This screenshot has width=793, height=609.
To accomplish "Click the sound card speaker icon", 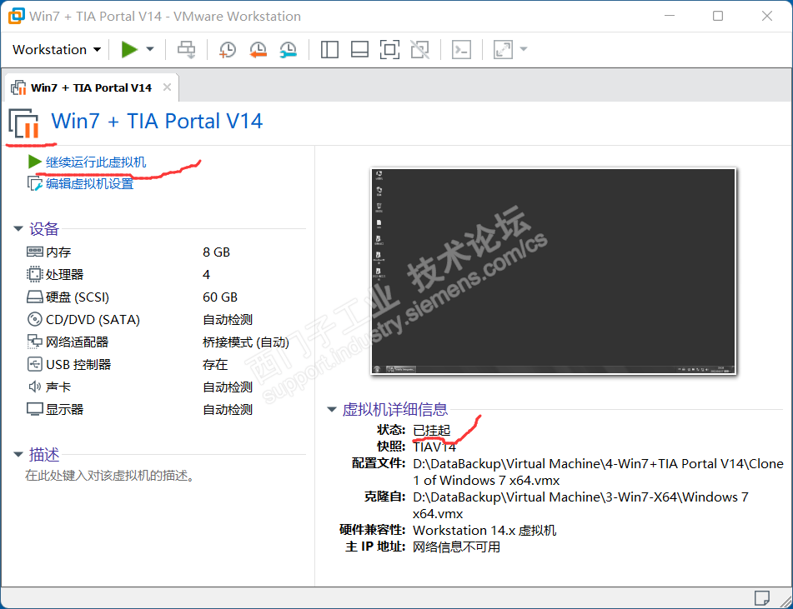I will coord(34,387).
